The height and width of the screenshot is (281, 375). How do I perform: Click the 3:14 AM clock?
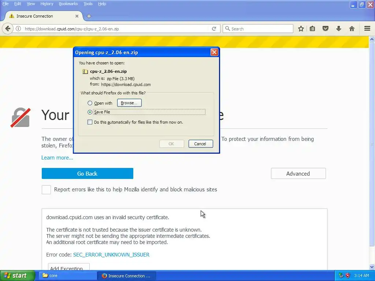pyautogui.click(x=361, y=276)
